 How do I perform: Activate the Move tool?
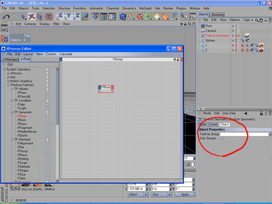tap(32, 17)
